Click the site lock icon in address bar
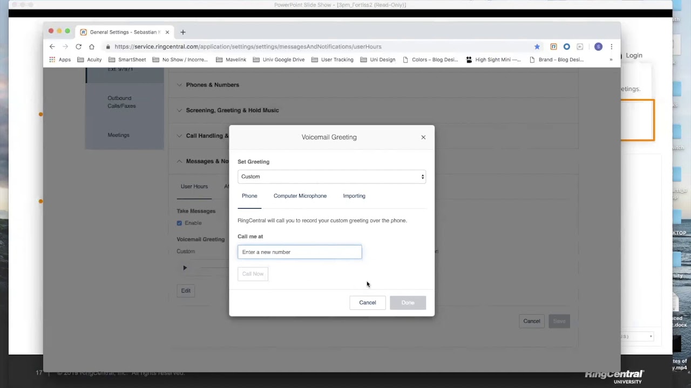691x388 pixels. click(x=108, y=47)
